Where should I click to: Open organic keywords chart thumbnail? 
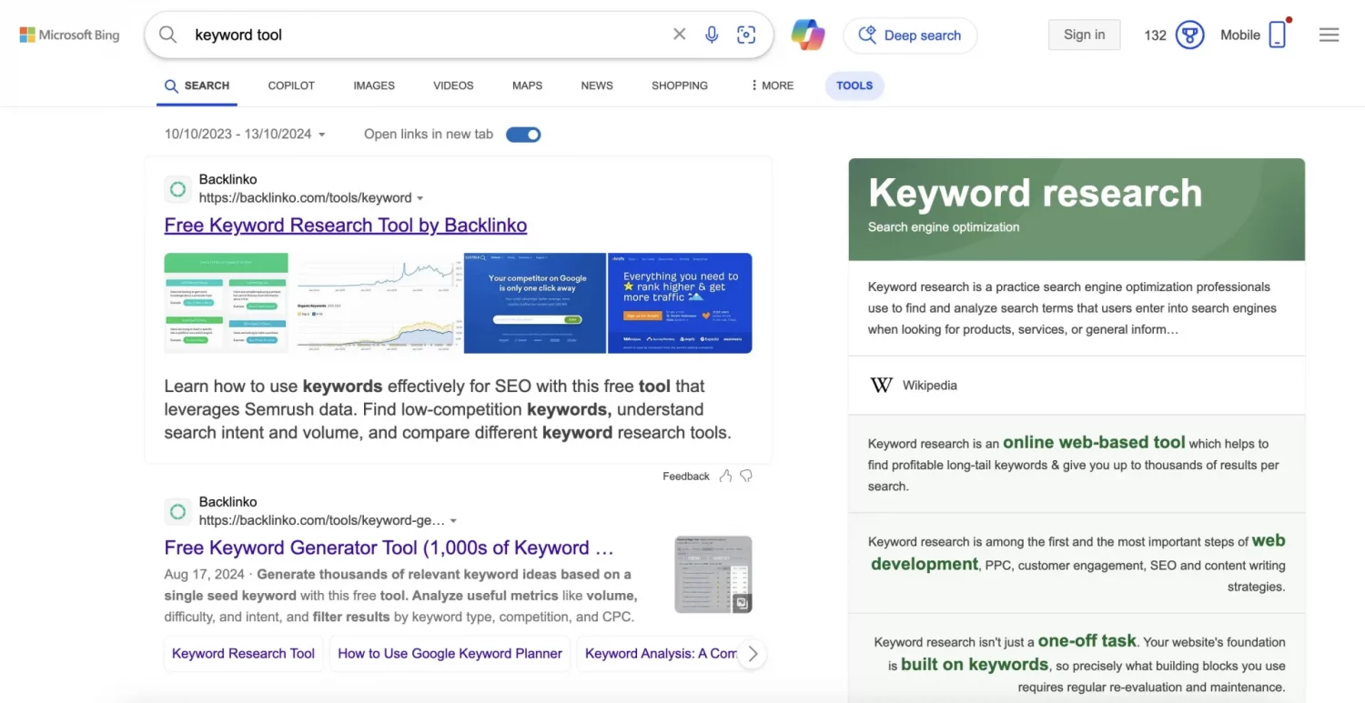377,303
